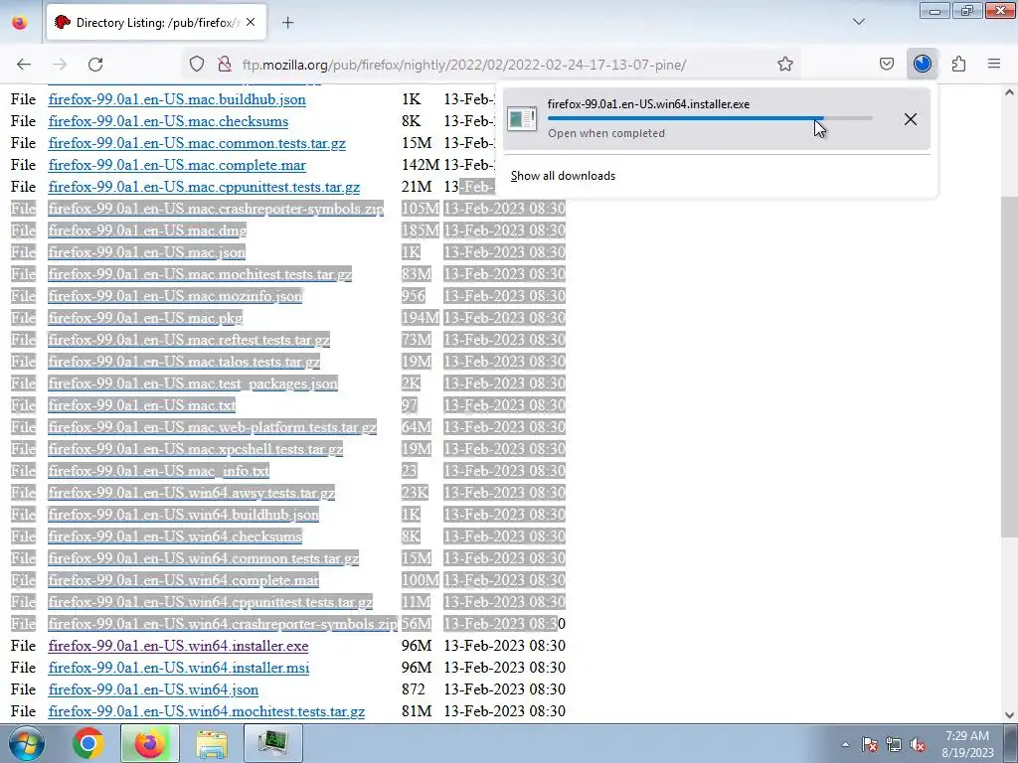This screenshot has width=1018, height=763.
Task: Download firefox-99.0a1.en-US.mac.dmg
Action: [x=147, y=230]
